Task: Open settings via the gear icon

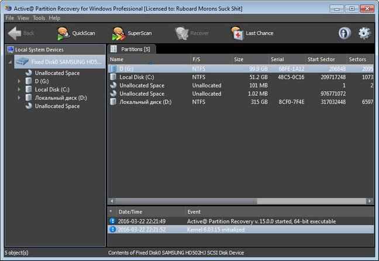Action: (x=364, y=33)
